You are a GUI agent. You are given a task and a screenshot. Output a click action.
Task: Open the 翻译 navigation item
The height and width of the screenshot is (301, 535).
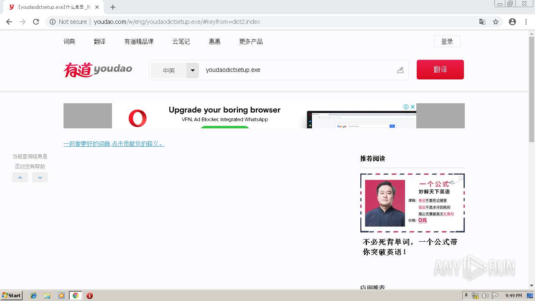pos(100,41)
